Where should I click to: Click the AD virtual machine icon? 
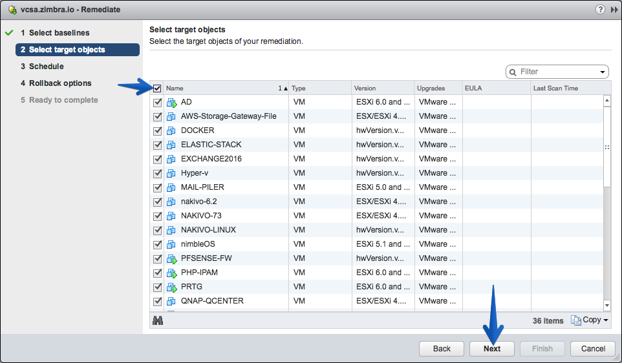pos(171,103)
